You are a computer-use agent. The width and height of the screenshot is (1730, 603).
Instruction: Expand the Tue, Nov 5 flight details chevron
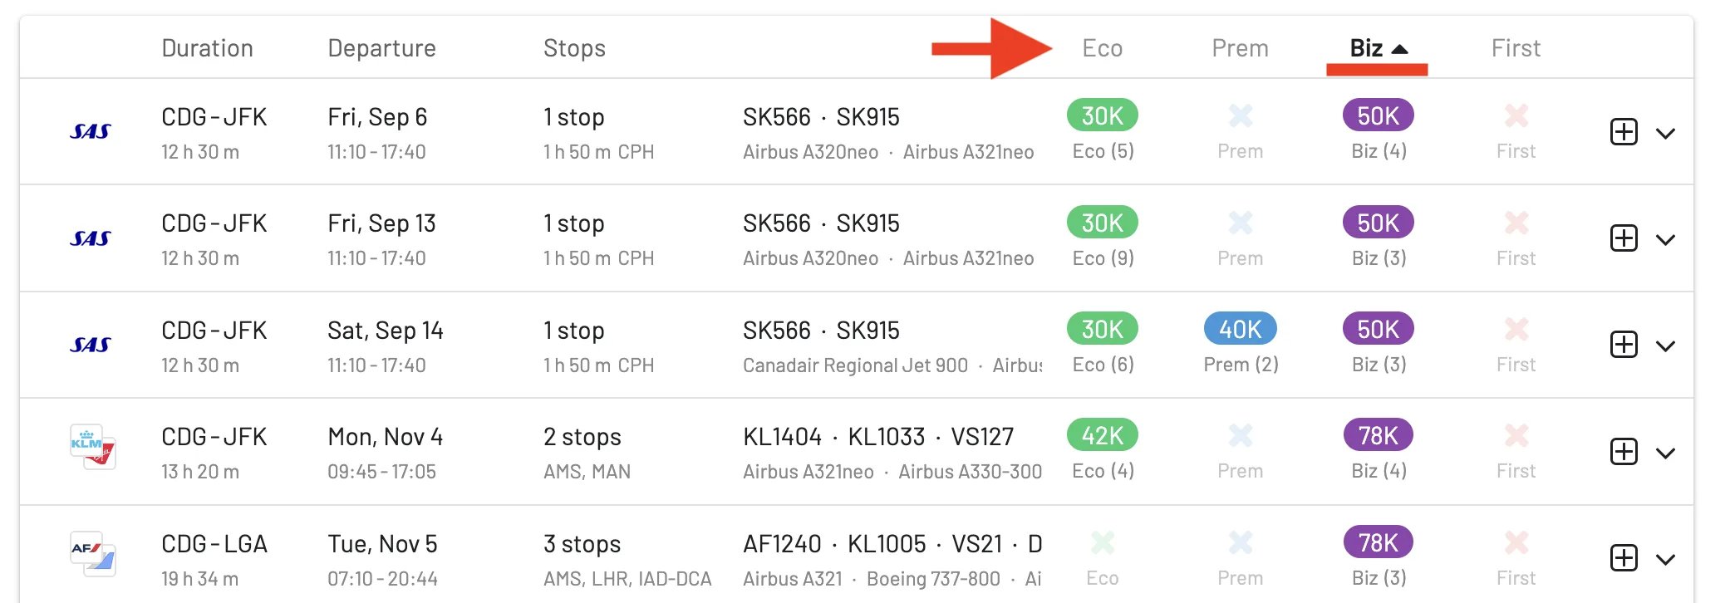click(1665, 560)
